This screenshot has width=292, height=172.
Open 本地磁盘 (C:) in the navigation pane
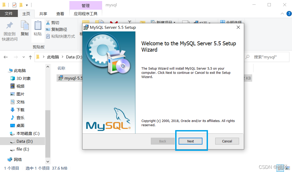click(25, 134)
